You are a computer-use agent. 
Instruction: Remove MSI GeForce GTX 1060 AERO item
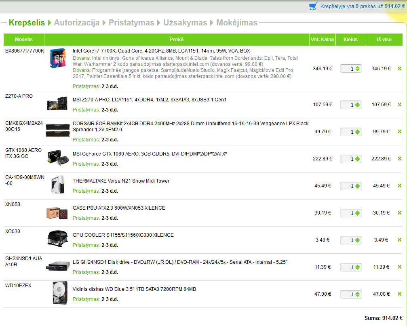pyautogui.click(x=399, y=158)
